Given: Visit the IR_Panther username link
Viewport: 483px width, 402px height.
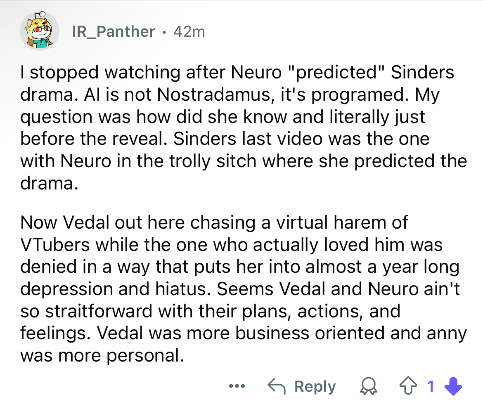Looking at the screenshot, I should click(114, 31).
